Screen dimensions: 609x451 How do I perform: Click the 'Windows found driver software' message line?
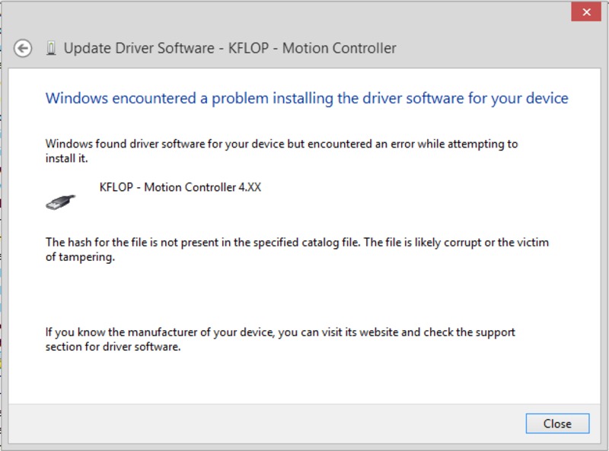point(282,144)
